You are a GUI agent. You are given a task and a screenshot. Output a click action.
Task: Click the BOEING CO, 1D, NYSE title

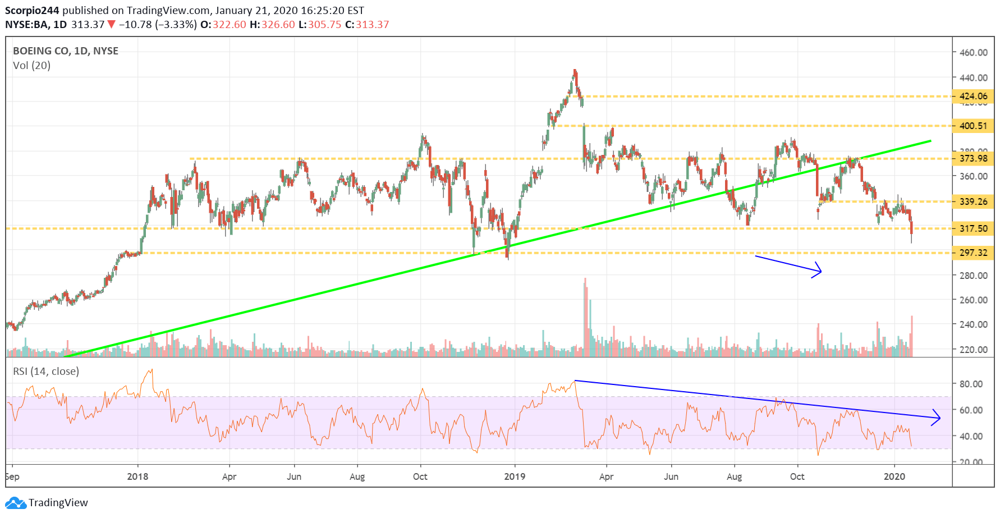[66, 51]
